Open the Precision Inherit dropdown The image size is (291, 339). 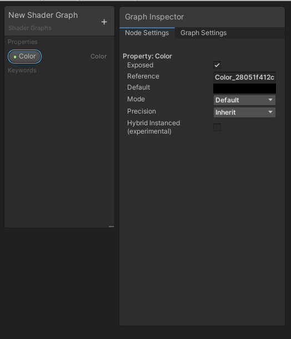click(244, 112)
